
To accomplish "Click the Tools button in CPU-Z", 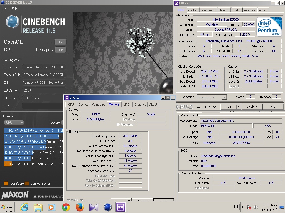I will [229, 107].
